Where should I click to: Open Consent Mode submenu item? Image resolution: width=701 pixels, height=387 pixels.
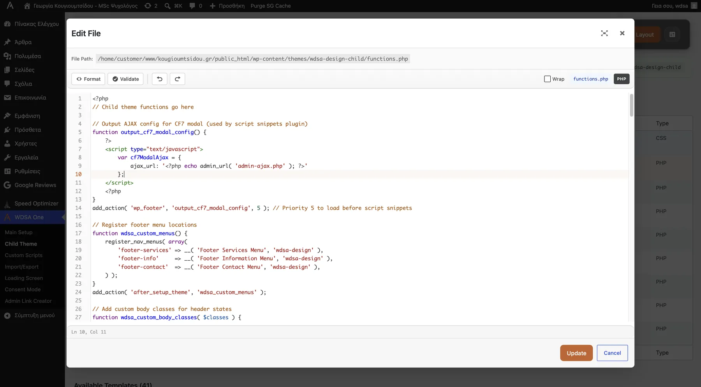coord(23,289)
